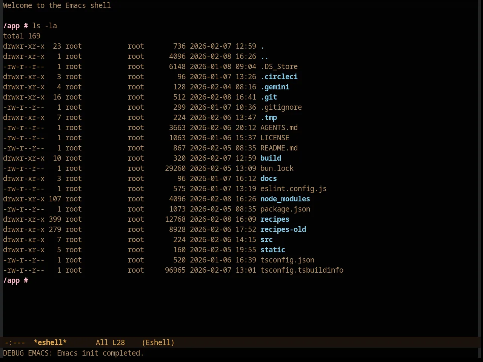This screenshot has width=483, height=362.
Task: Select the .gitignore file name
Action: pyautogui.click(x=281, y=107)
